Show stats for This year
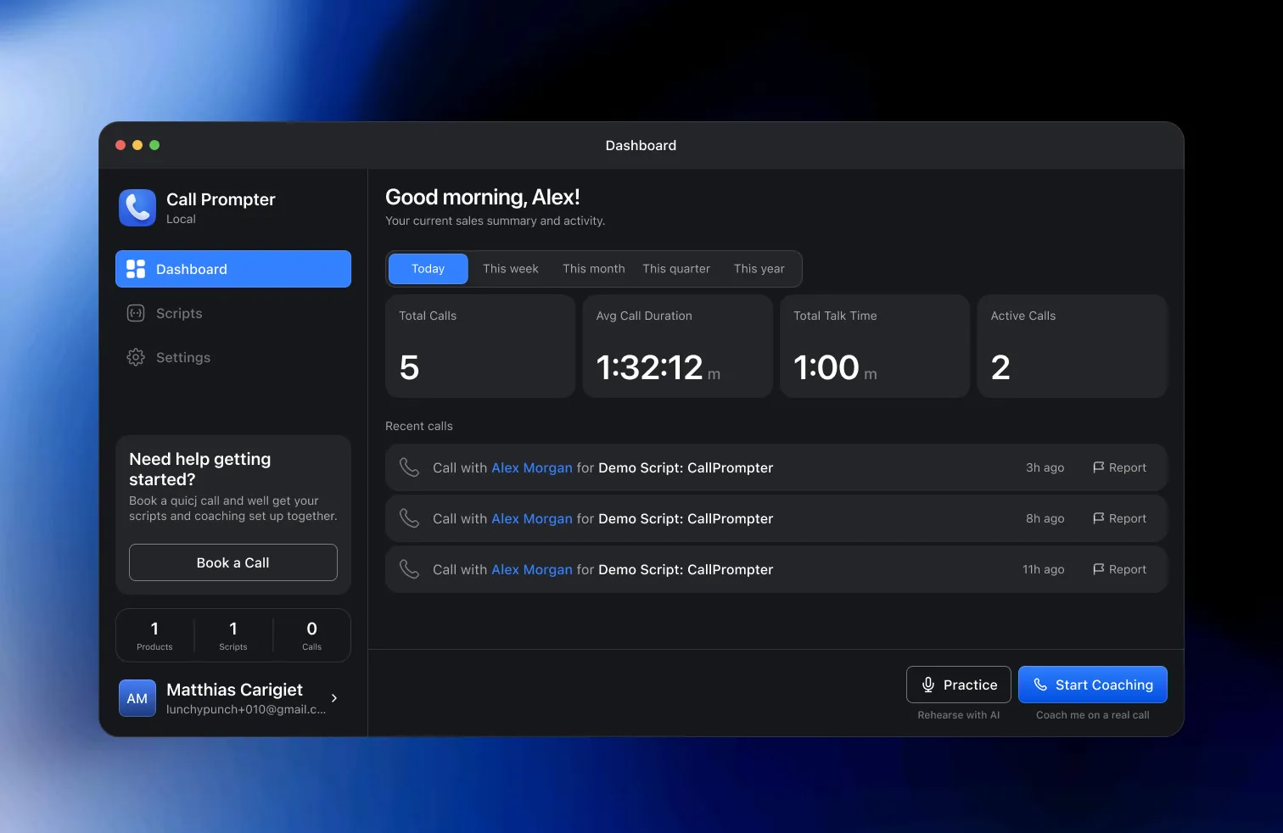Image resolution: width=1283 pixels, height=833 pixels. [759, 269]
